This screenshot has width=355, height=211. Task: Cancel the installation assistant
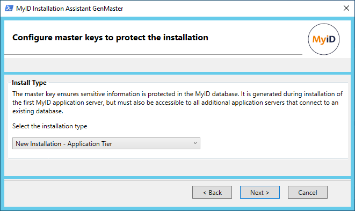click(x=307, y=192)
